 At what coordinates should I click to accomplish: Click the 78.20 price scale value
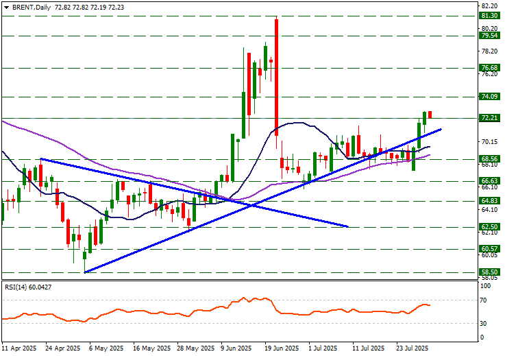pyautogui.click(x=489, y=51)
